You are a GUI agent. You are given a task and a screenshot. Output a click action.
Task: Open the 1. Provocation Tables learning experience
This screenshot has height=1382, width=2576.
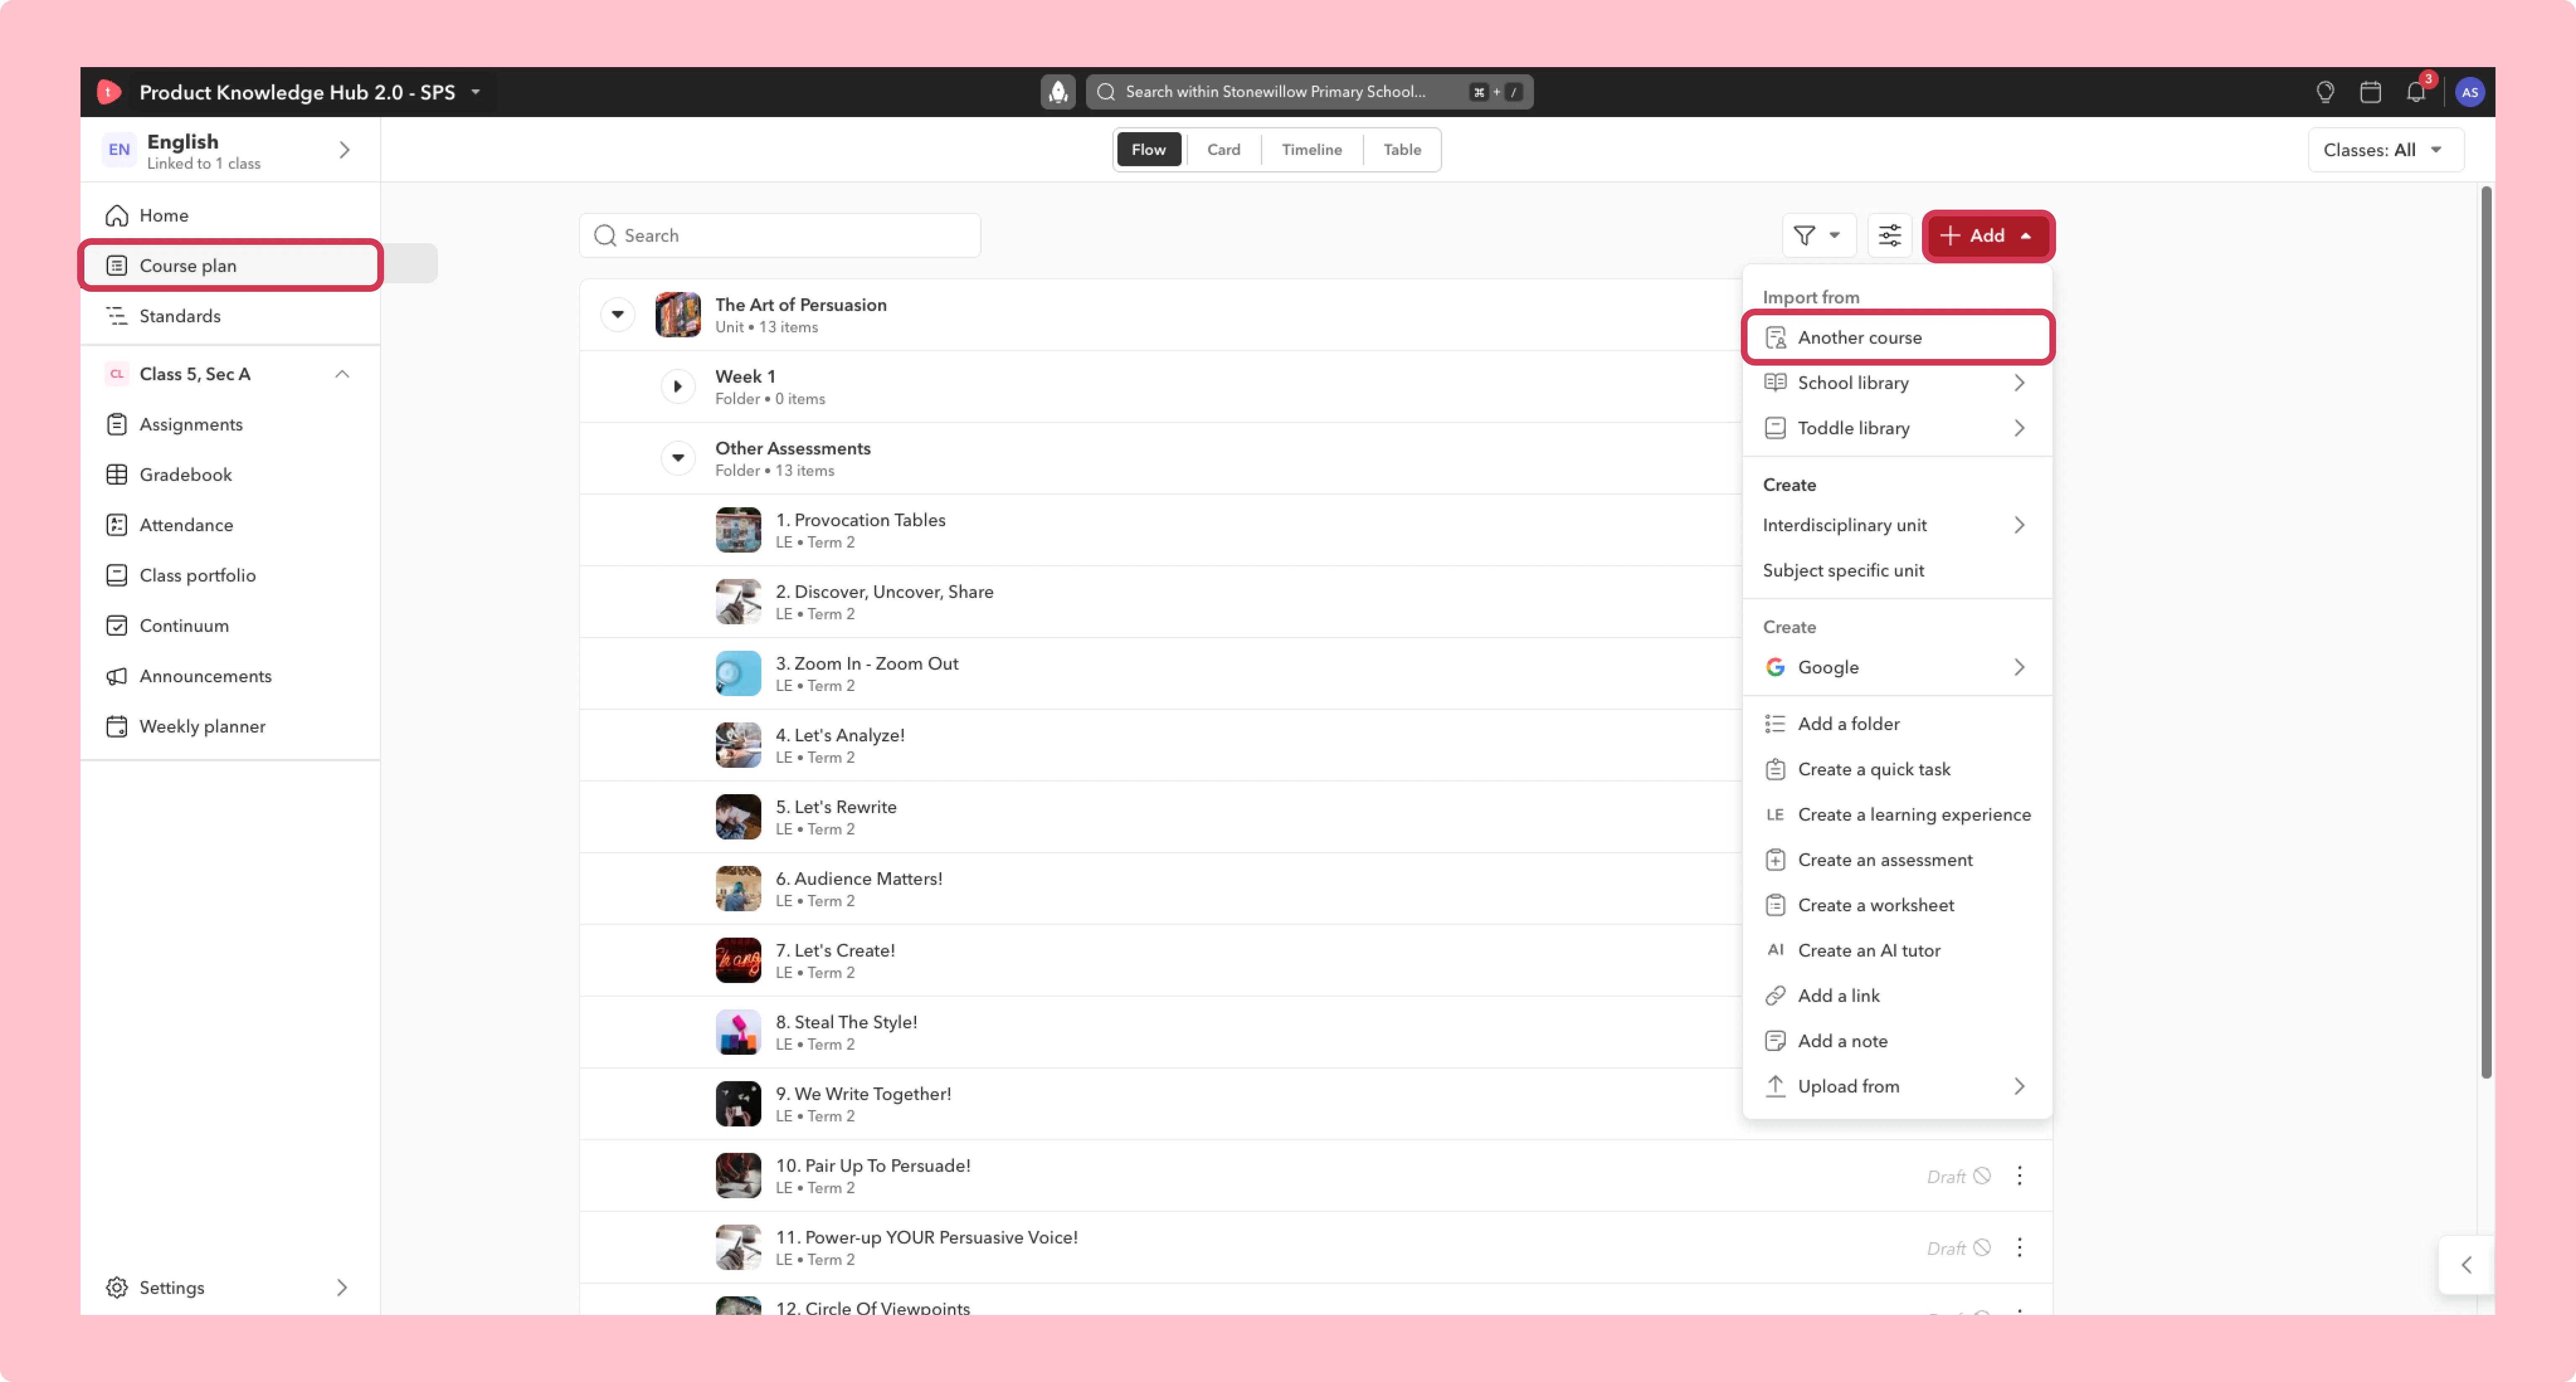pos(860,520)
